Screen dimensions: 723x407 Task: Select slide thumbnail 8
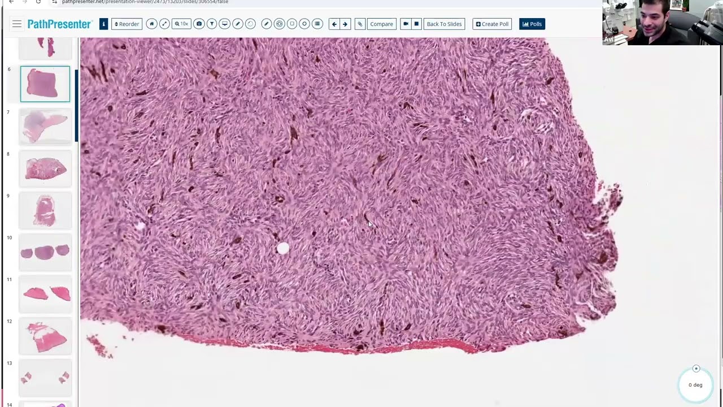point(45,168)
